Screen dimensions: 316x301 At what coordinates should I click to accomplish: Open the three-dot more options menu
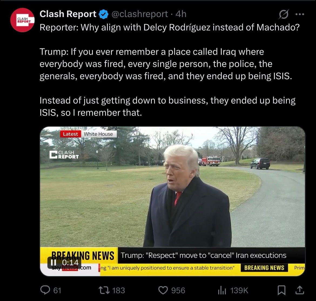pyautogui.click(x=300, y=14)
